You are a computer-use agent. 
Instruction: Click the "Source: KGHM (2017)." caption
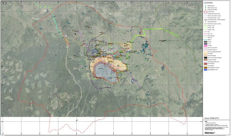(212, 118)
